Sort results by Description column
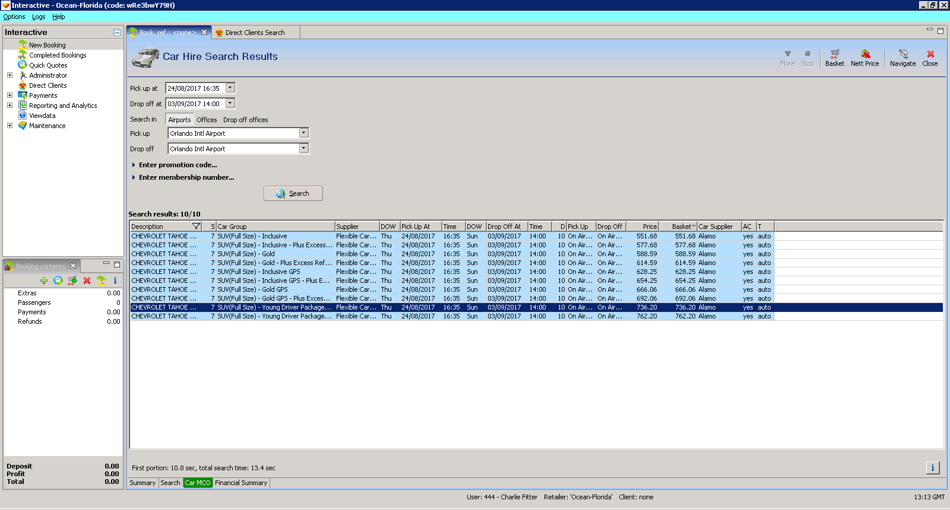This screenshot has width=950, height=510. (x=166, y=227)
